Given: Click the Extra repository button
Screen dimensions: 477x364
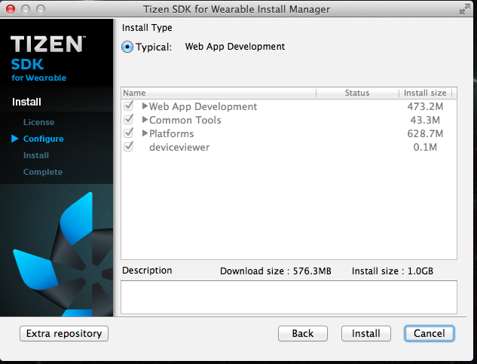Looking at the screenshot, I should [64, 334].
